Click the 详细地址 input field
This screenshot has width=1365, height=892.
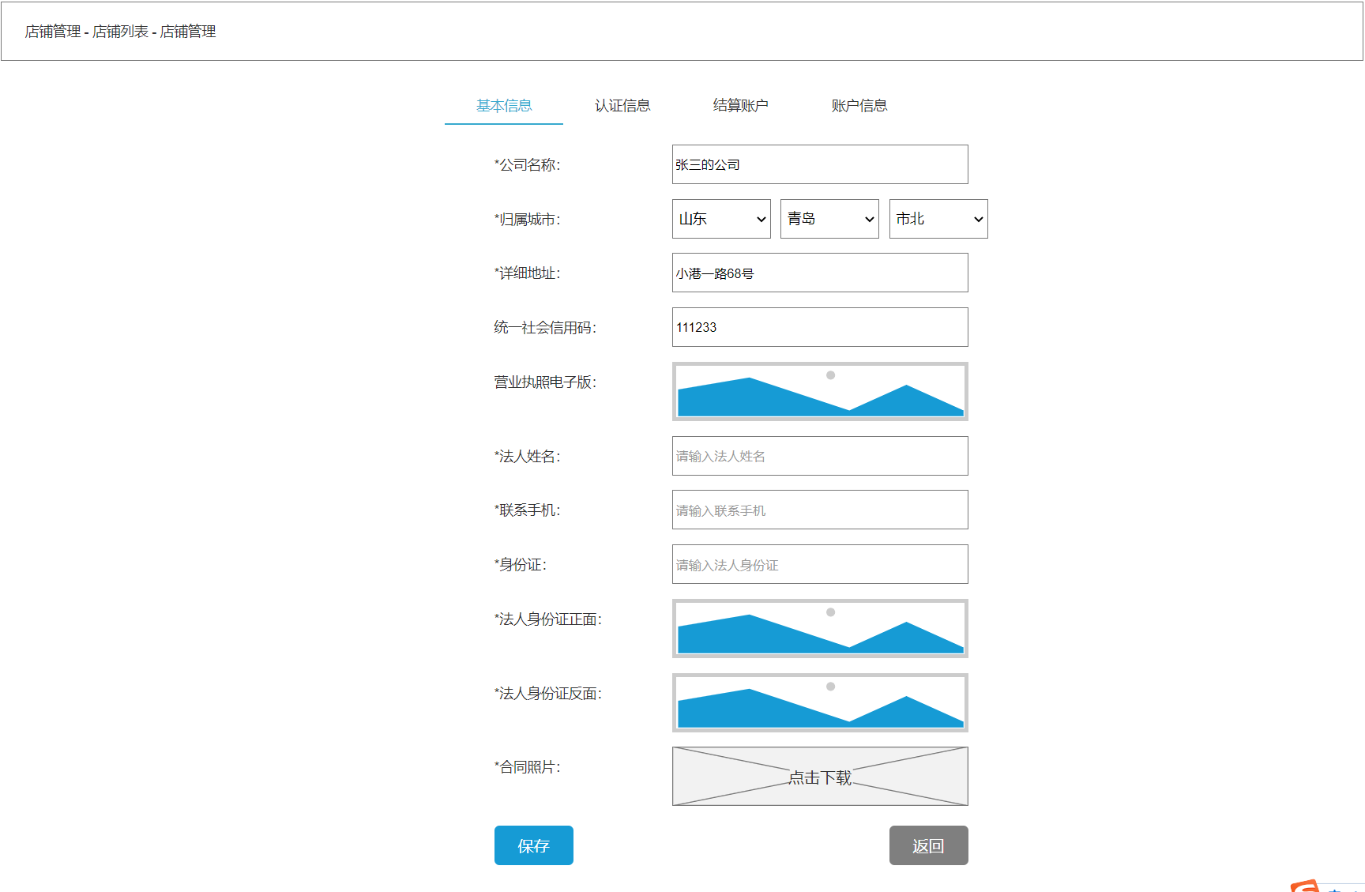pyautogui.click(x=820, y=273)
